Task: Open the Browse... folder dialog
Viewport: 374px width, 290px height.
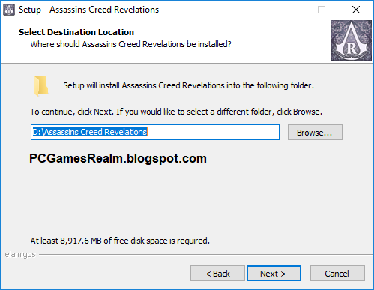Action: 315,133
